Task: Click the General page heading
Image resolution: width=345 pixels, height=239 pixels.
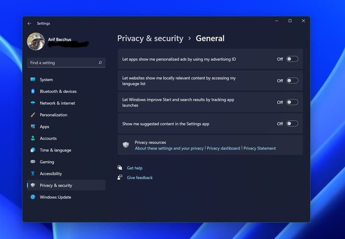Action: click(x=210, y=38)
